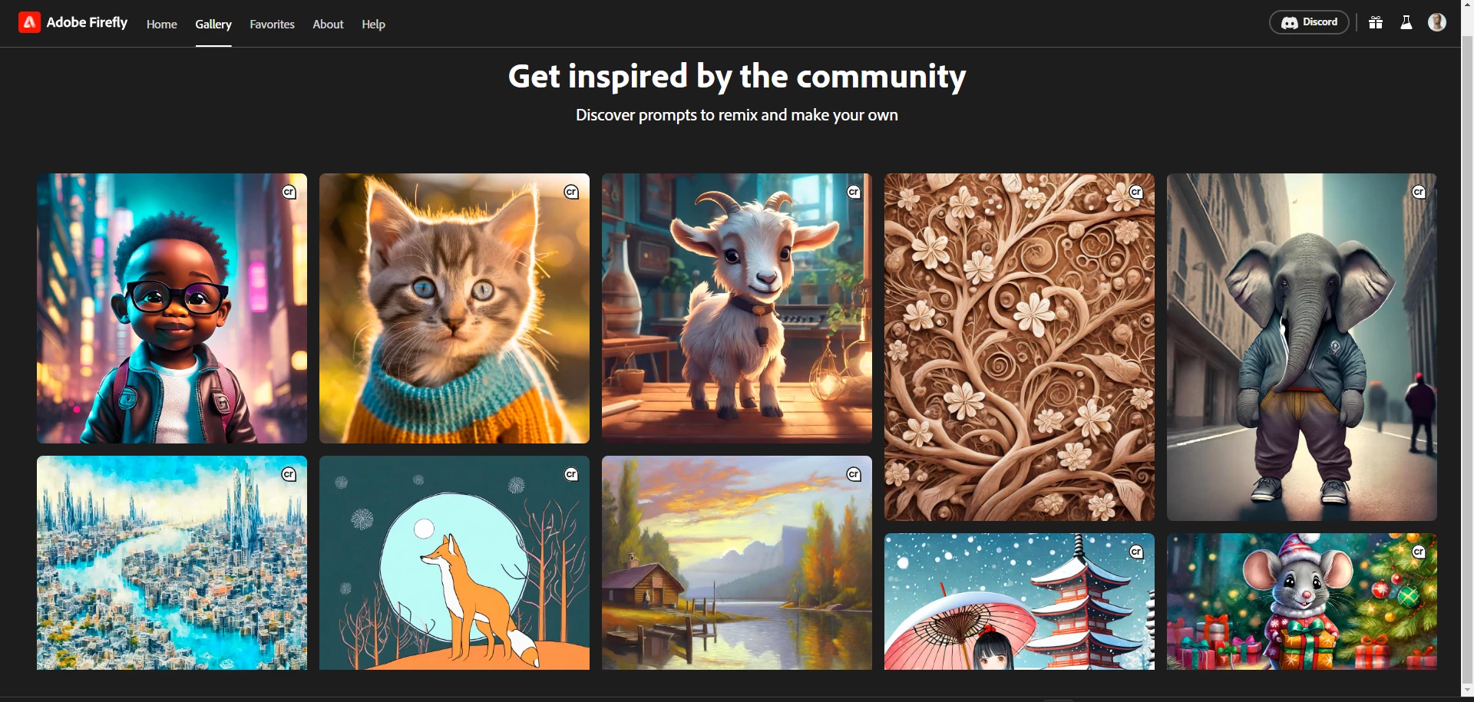Click the scrollbar down arrow

click(1467, 689)
